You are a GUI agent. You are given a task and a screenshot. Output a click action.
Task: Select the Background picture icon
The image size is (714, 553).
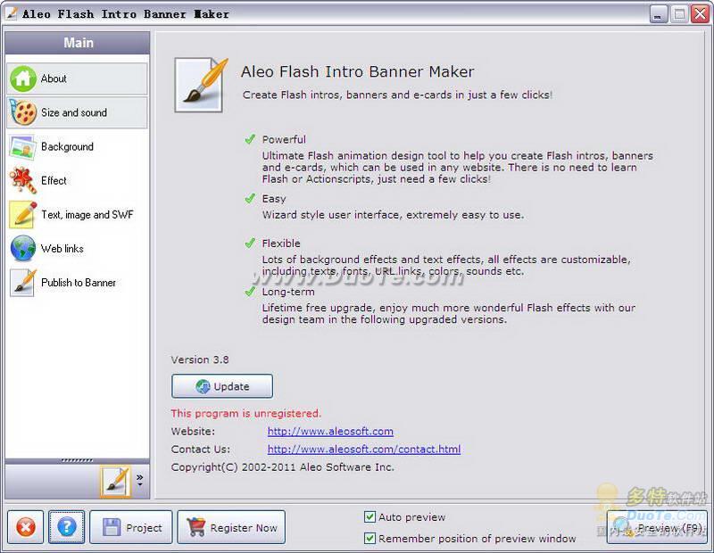point(22,146)
